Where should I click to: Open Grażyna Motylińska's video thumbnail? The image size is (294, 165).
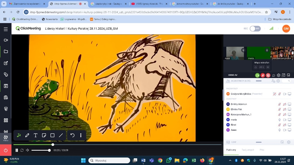pyautogui.click(x=282, y=53)
